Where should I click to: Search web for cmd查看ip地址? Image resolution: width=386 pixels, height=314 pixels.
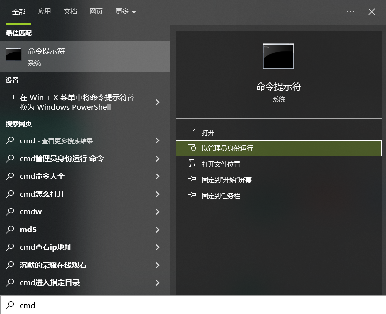(85, 247)
